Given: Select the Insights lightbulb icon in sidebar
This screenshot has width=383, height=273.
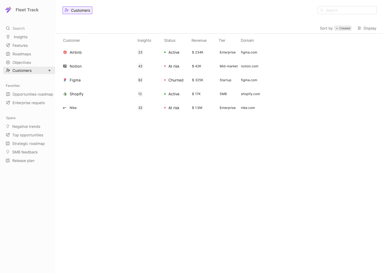Looking at the screenshot, I should 8,37.
